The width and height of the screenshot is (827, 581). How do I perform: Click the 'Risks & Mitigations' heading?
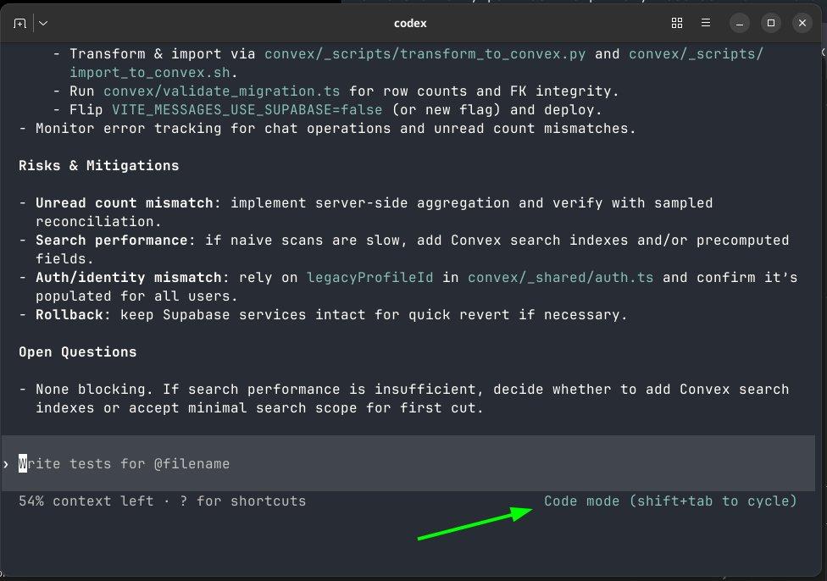tap(98, 166)
